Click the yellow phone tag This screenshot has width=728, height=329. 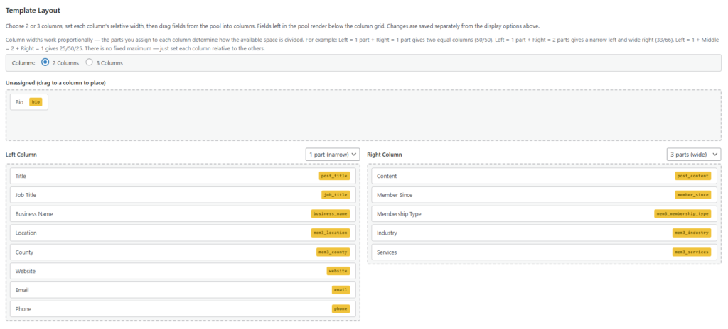point(341,309)
